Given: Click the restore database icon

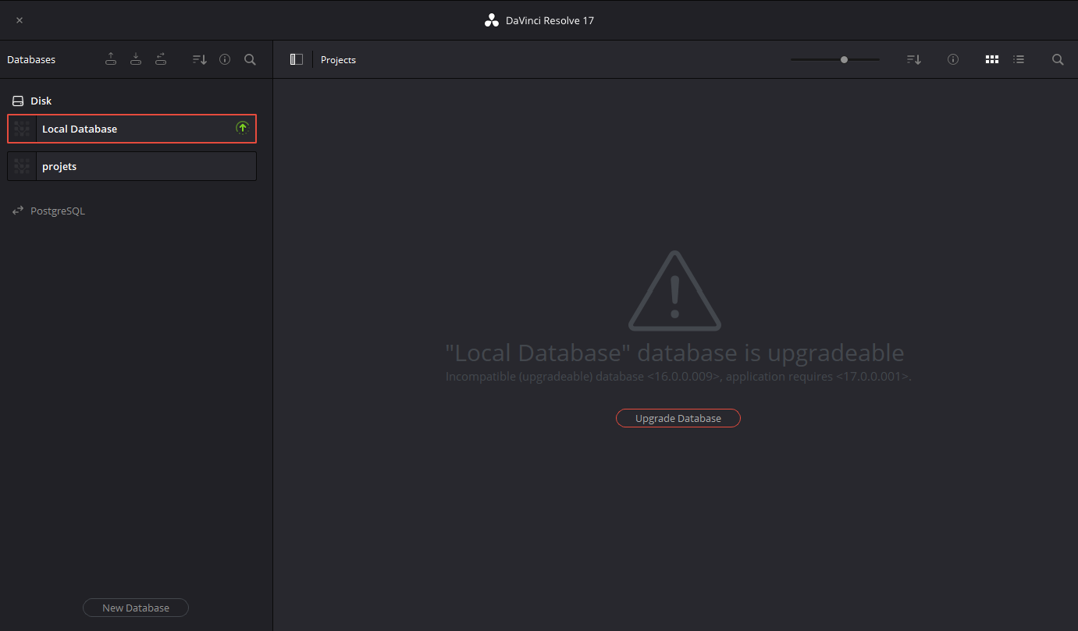Looking at the screenshot, I should [136, 59].
